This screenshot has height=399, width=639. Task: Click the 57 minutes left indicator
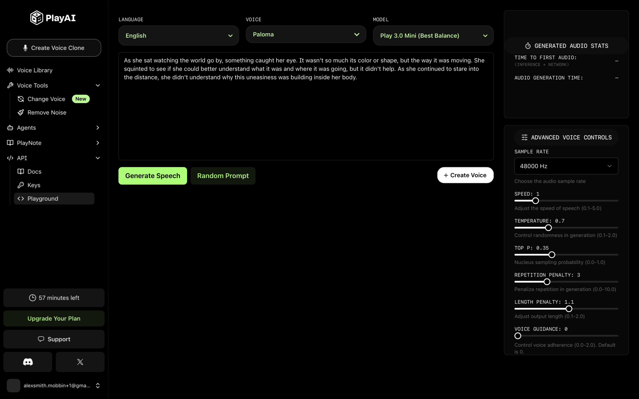coord(54,298)
